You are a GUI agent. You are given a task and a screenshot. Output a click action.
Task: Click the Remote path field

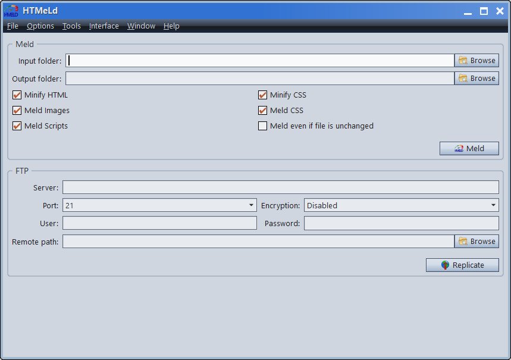click(x=258, y=242)
